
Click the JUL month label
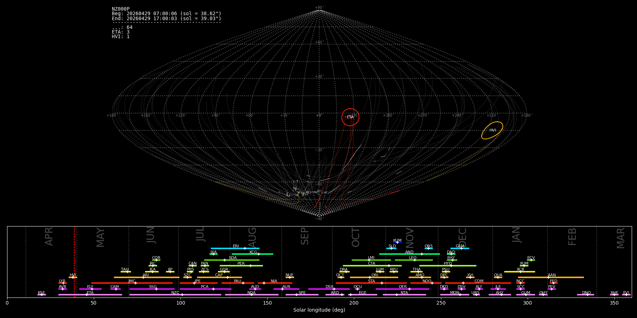tap(200, 234)
